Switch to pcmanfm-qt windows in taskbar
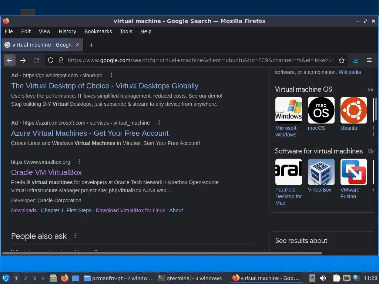Image resolution: width=379 pixels, height=284 pixels. pos(118,278)
